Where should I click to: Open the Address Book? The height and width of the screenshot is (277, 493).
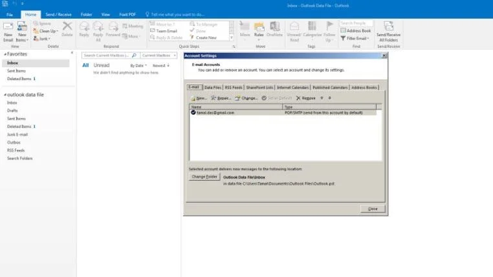tap(356, 31)
